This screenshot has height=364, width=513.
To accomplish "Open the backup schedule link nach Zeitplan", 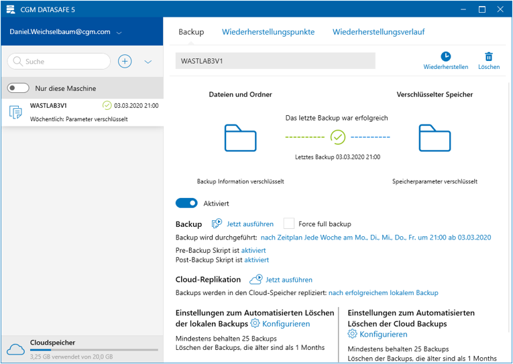I will 376,238.
